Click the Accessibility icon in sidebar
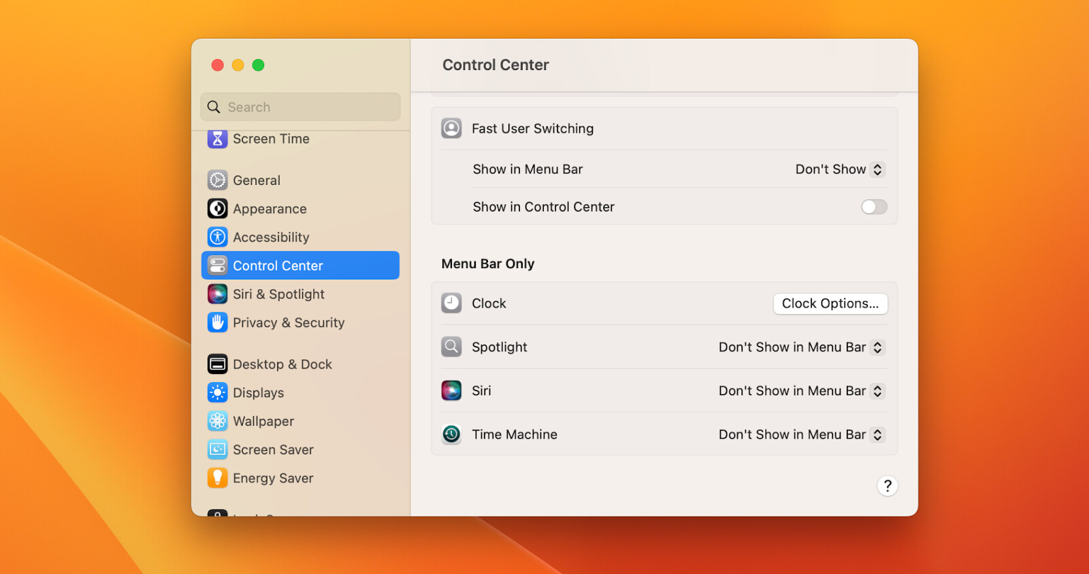The height and width of the screenshot is (574, 1089). (217, 237)
